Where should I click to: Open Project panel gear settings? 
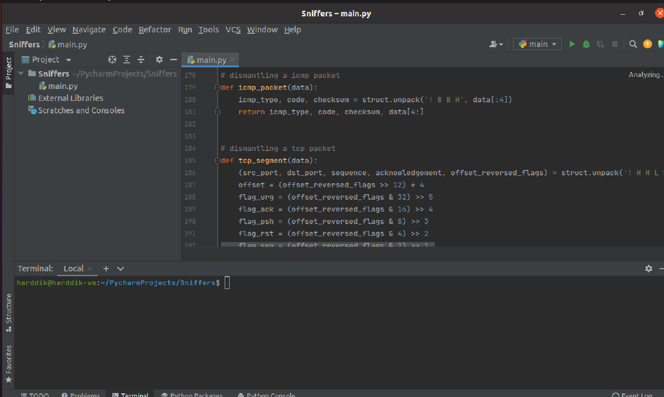coord(159,59)
